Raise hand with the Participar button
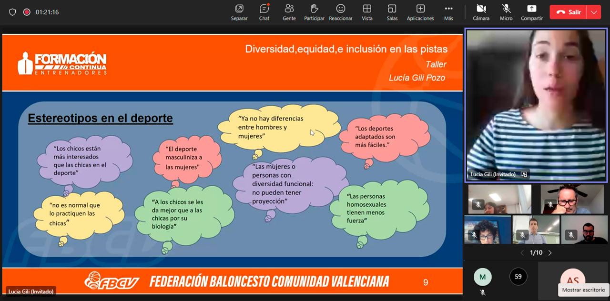Image resolution: width=610 pixels, height=301 pixels. pos(314,12)
